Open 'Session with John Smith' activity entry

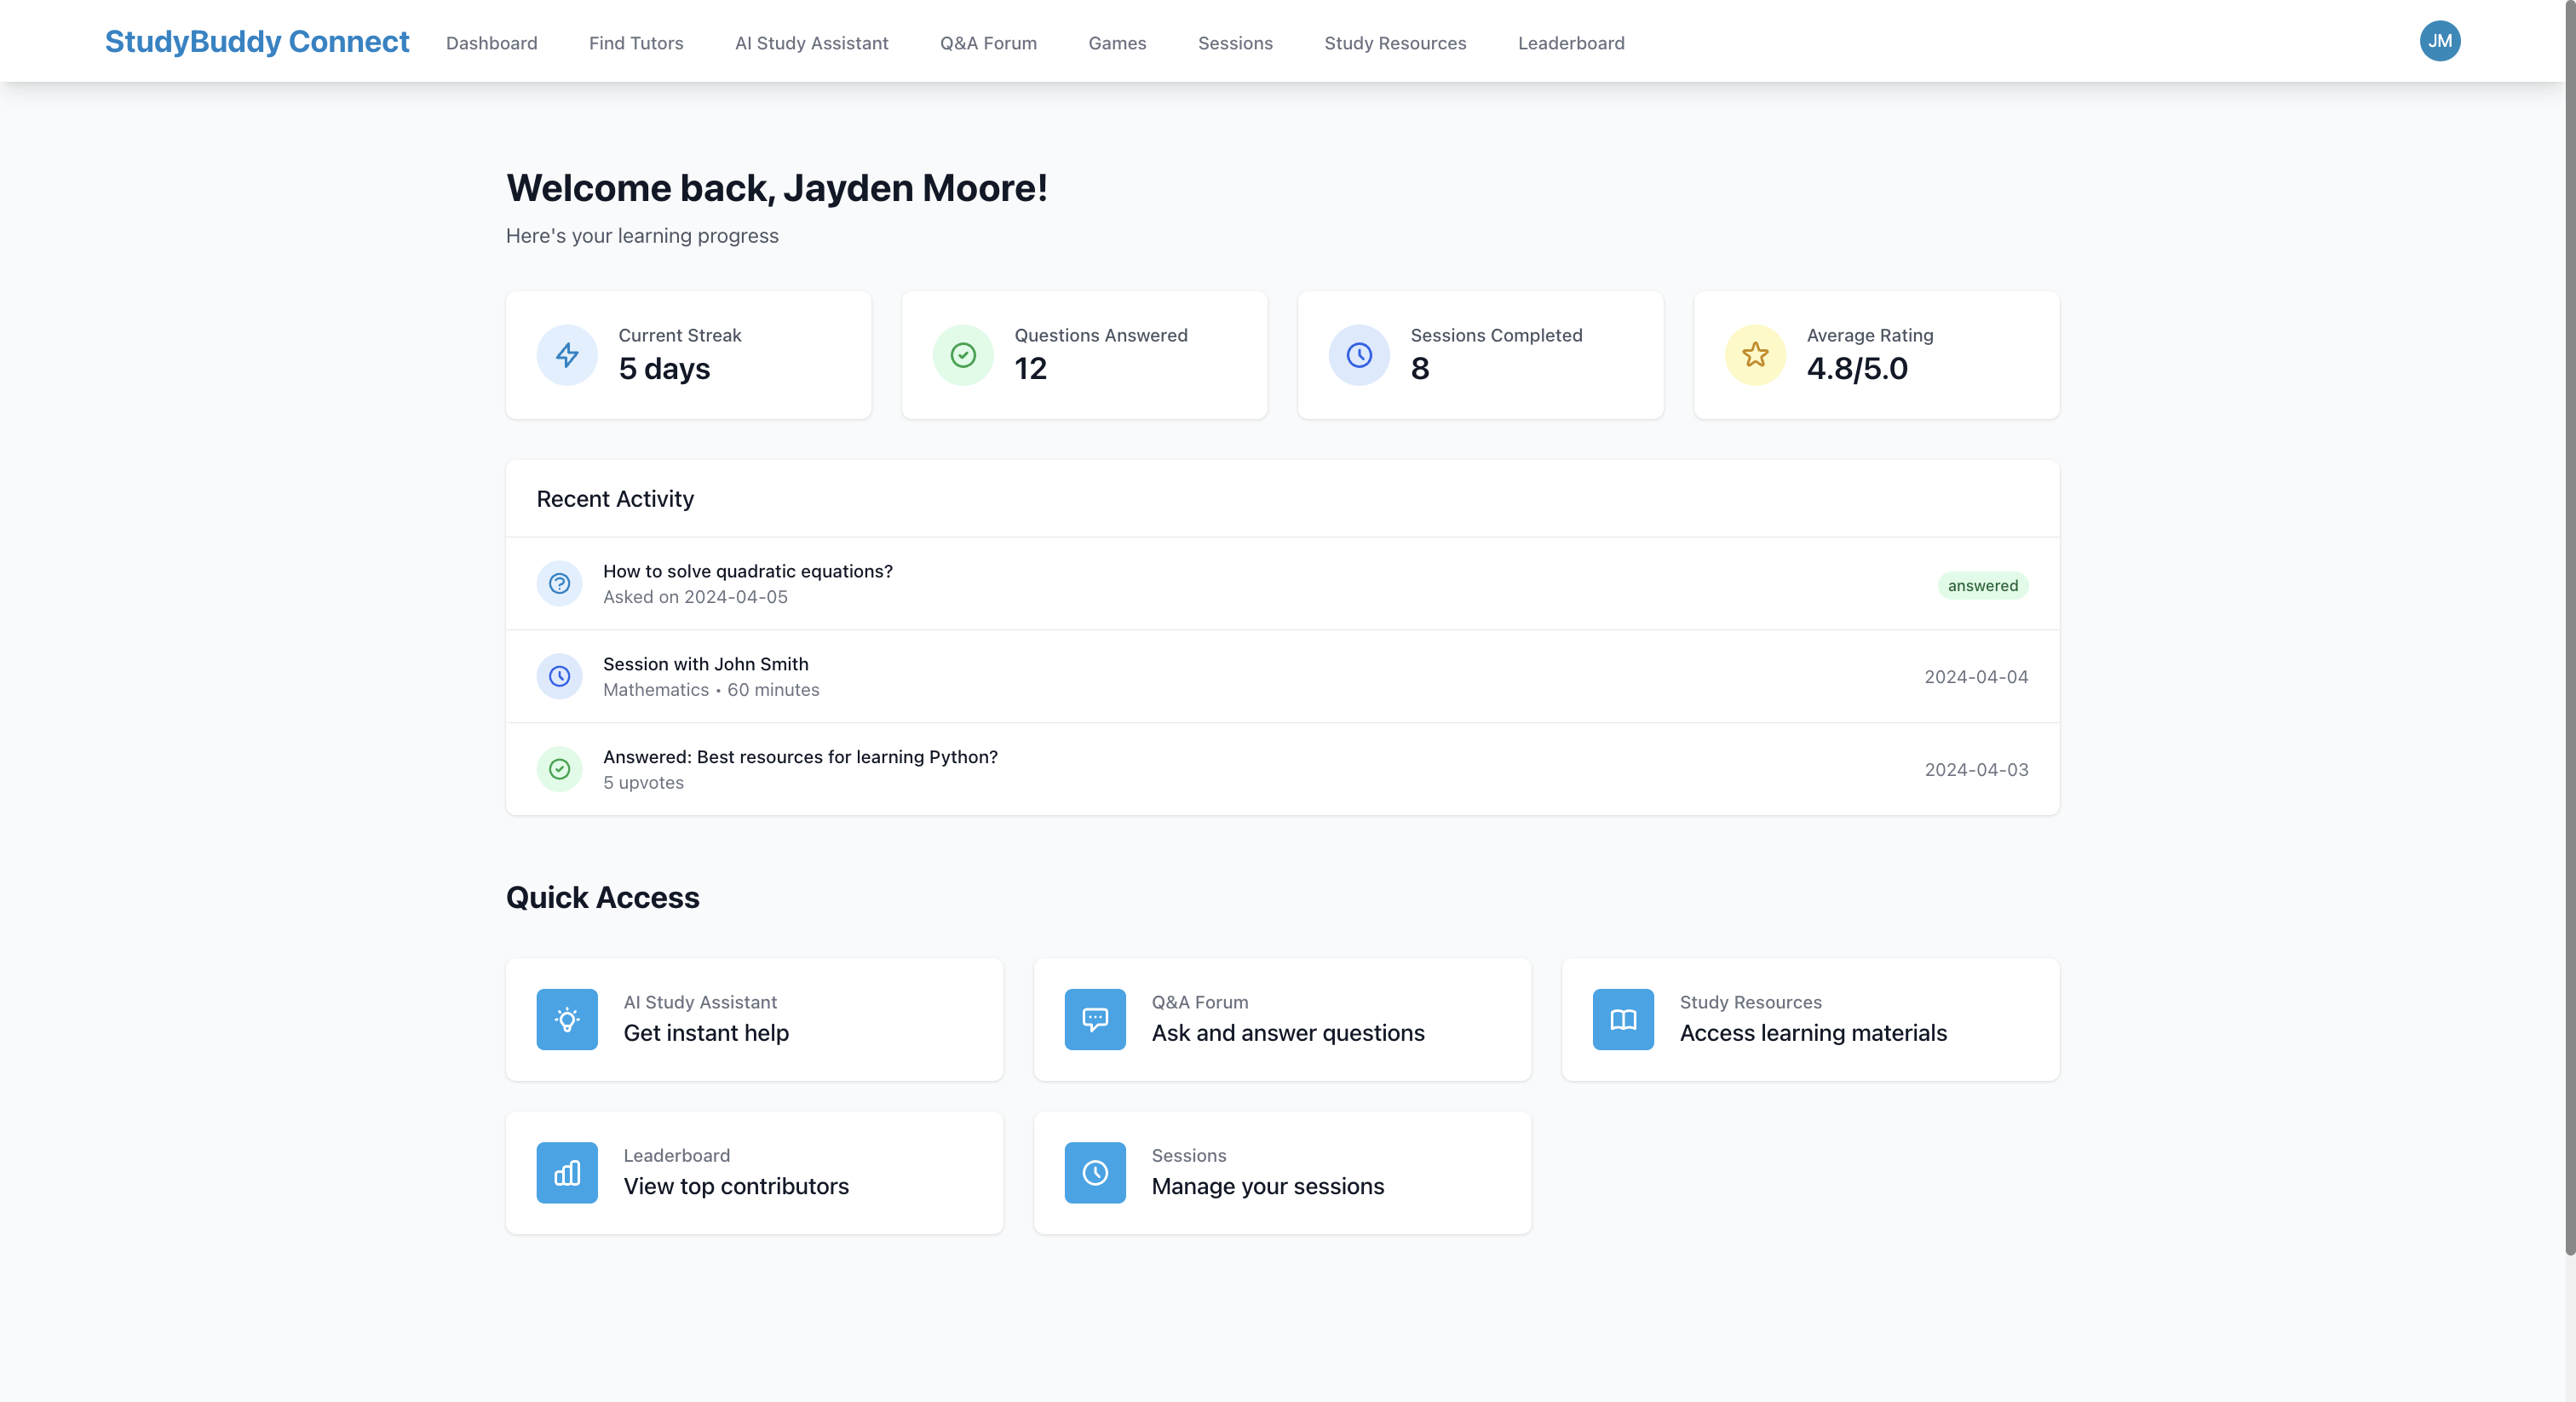(705, 664)
